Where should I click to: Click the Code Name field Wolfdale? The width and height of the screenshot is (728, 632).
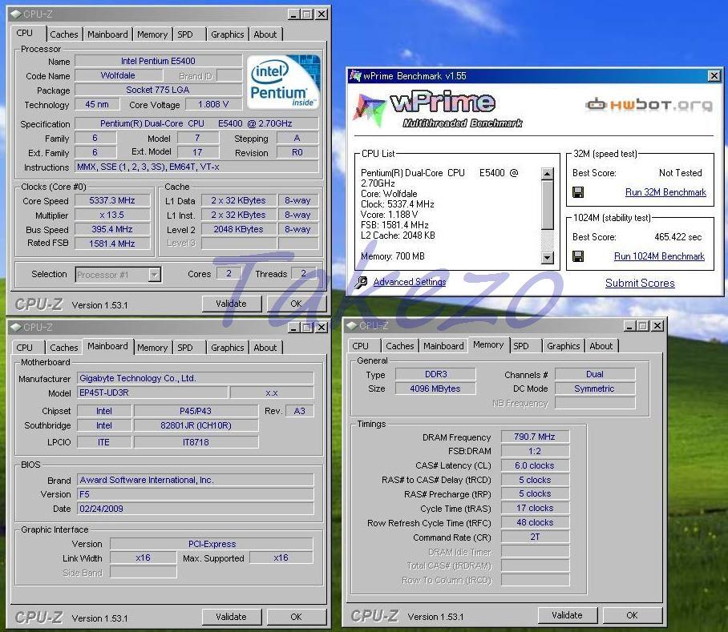(119, 75)
